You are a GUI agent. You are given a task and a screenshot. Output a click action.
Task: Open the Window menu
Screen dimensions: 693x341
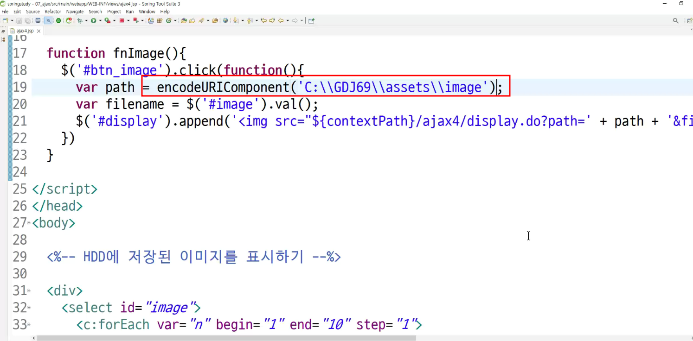[x=147, y=12]
